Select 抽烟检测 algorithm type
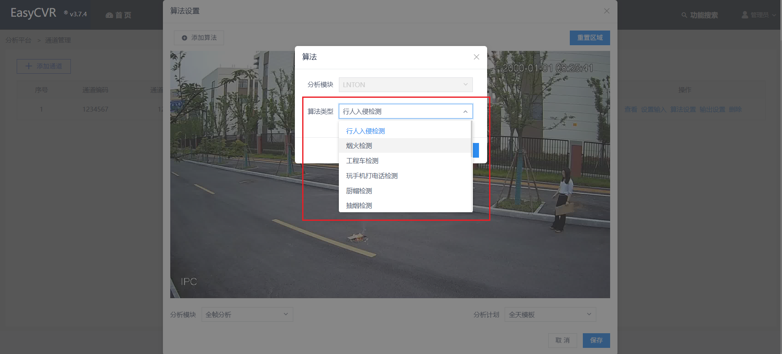Image resolution: width=782 pixels, height=354 pixels. pos(359,206)
